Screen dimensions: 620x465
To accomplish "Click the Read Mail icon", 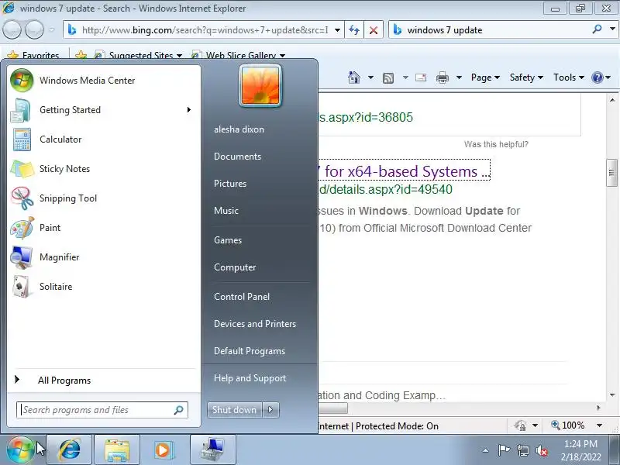I will click(x=421, y=77).
